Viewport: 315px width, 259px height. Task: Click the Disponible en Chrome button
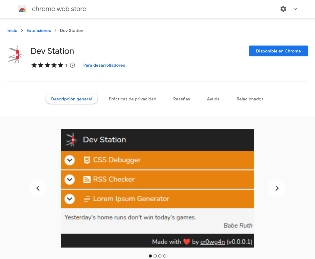pos(278,51)
